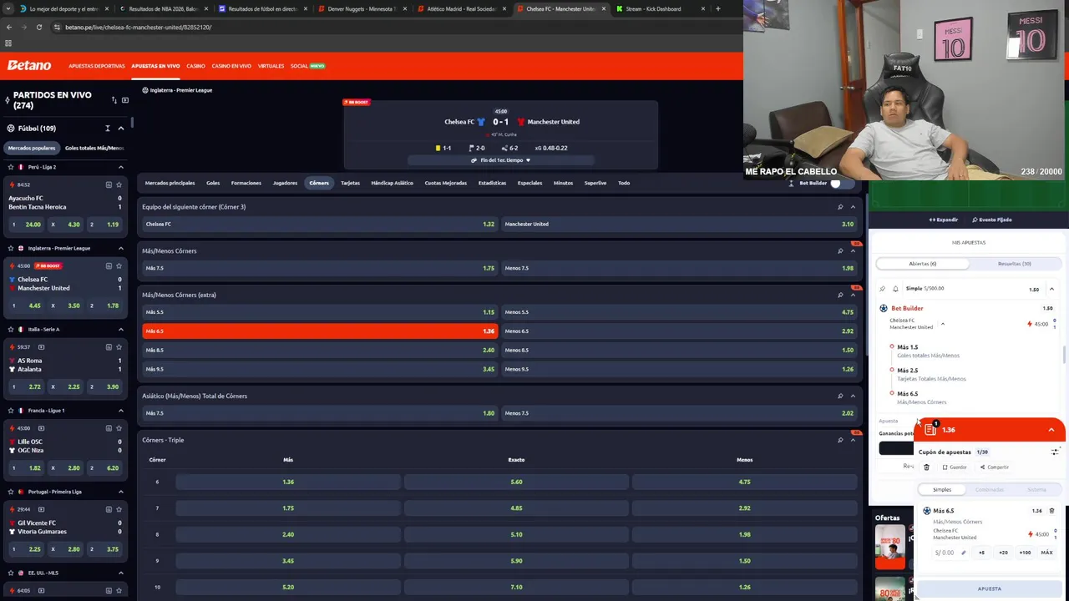Image resolution: width=1069 pixels, height=601 pixels.
Task: Click Guardar coupon button
Action: coord(955,467)
